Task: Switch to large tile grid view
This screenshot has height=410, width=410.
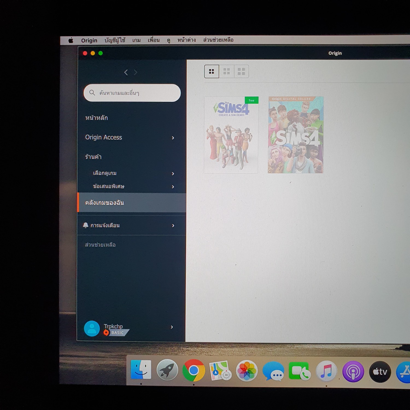Action: [241, 72]
